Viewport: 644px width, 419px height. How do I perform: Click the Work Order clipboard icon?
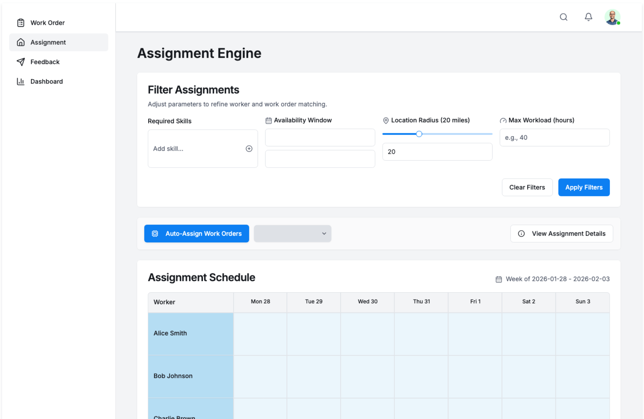21,23
